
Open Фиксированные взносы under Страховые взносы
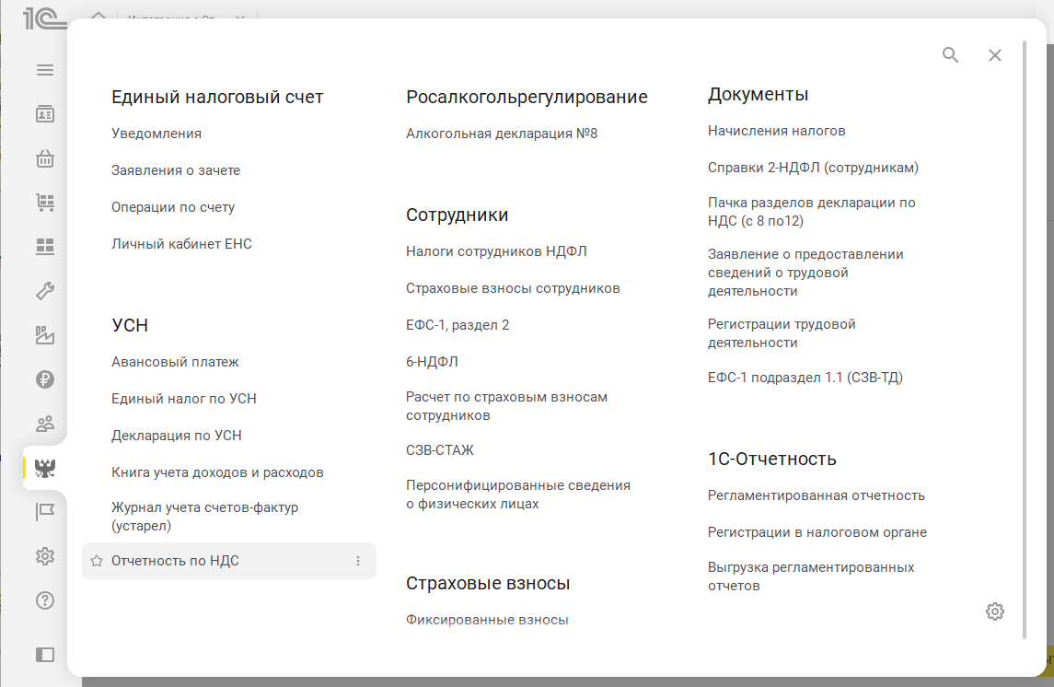coord(487,620)
